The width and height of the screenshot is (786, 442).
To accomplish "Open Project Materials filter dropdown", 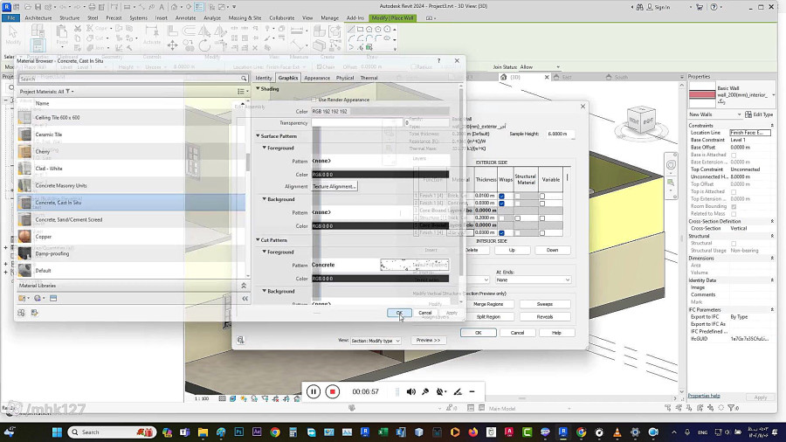I will click(70, 92).
